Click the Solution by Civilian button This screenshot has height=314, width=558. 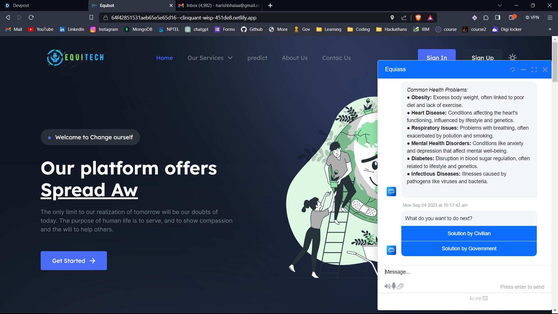click(x=469, y=233)
